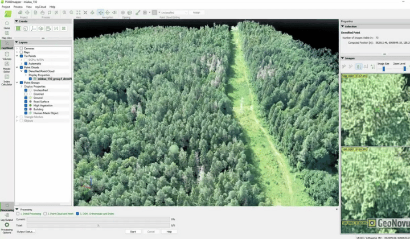
Task: Open the Mosaic Editor
Action: 7,65
